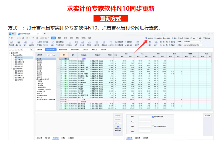Click the 生成主材 ribbon icon
The height and width of the screenshot is (141, 218).
[x=97, y=42]
